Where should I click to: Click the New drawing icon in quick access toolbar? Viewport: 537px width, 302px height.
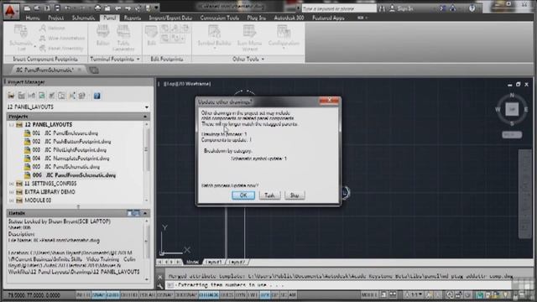click(28, 8)
